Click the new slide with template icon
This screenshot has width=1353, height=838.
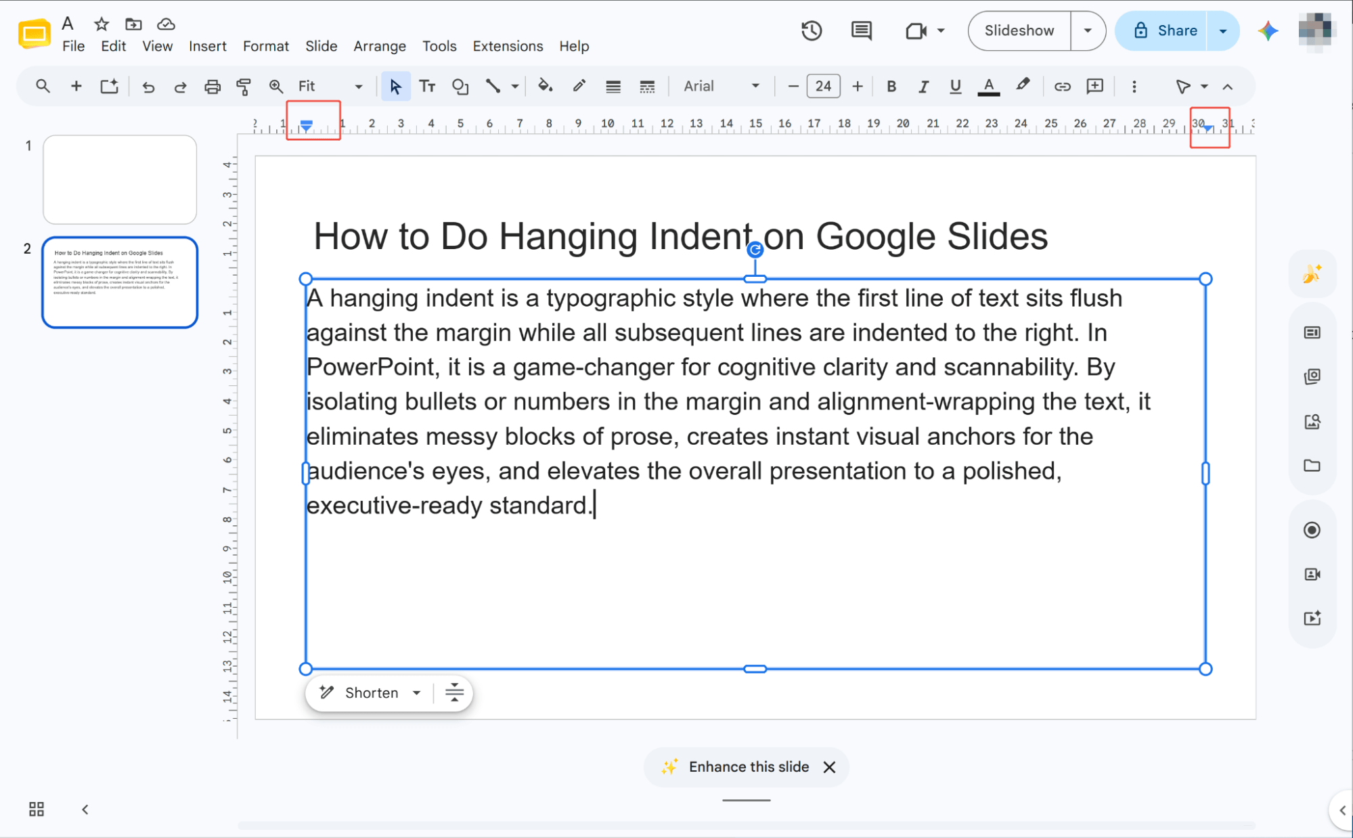[109, 86]
